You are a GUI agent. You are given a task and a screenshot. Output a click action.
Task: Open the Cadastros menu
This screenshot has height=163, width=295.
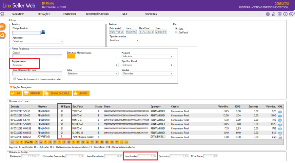pyautogui.click(x=18, y=14)
